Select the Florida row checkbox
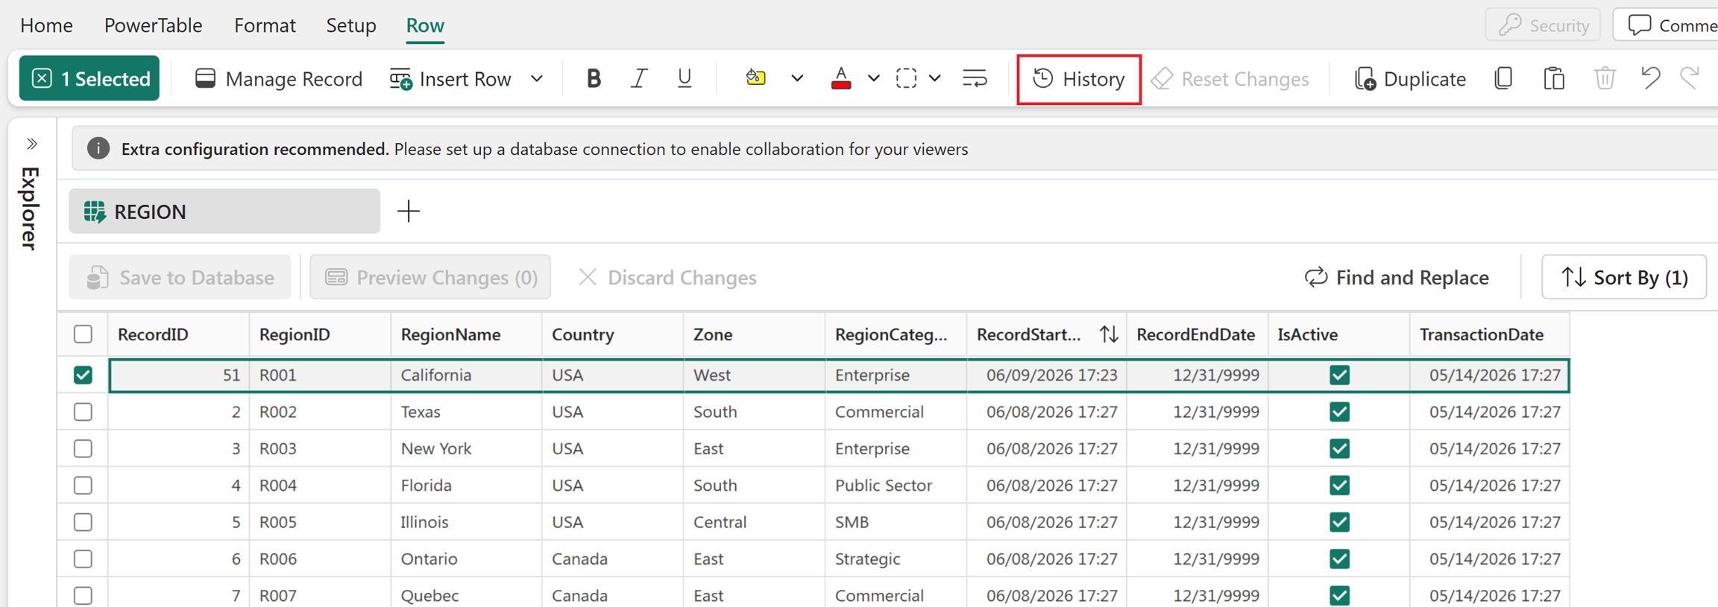The width and height of the screenshot is (1718, 607). [x=84, y=486]
